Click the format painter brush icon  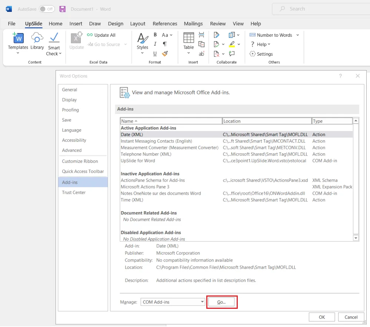coord(165,54)
